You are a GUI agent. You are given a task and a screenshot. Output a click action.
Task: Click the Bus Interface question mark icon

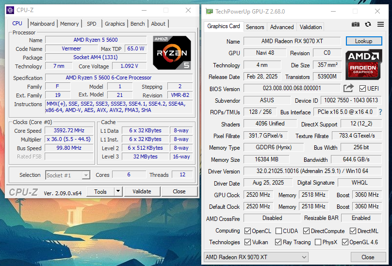380,112
